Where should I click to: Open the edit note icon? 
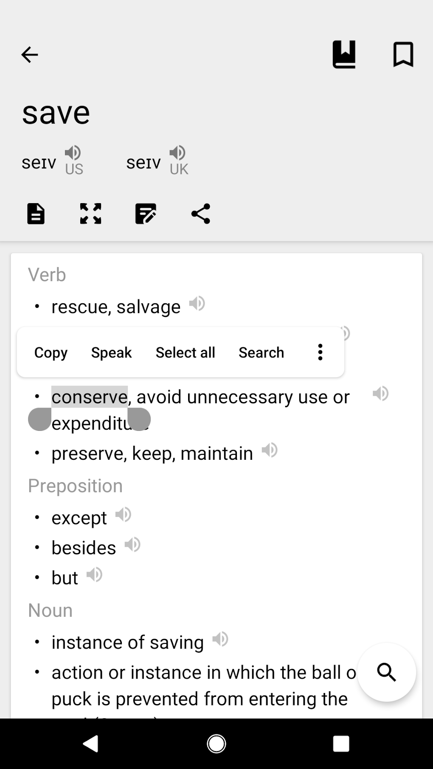click(146, 213)
